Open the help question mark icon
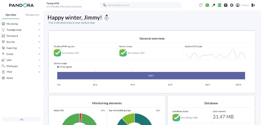This screenshot has height=125, width=261. pos(225,5)
